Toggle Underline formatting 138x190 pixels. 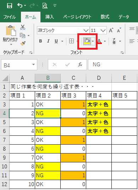pos(56,41)
